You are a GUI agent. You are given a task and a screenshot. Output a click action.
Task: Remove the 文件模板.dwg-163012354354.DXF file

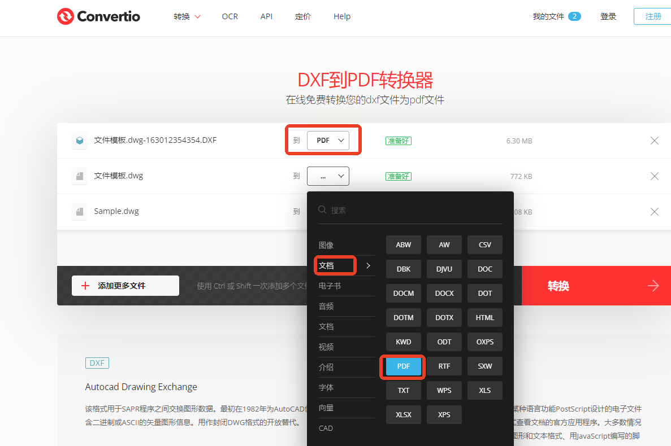point(654,141)
